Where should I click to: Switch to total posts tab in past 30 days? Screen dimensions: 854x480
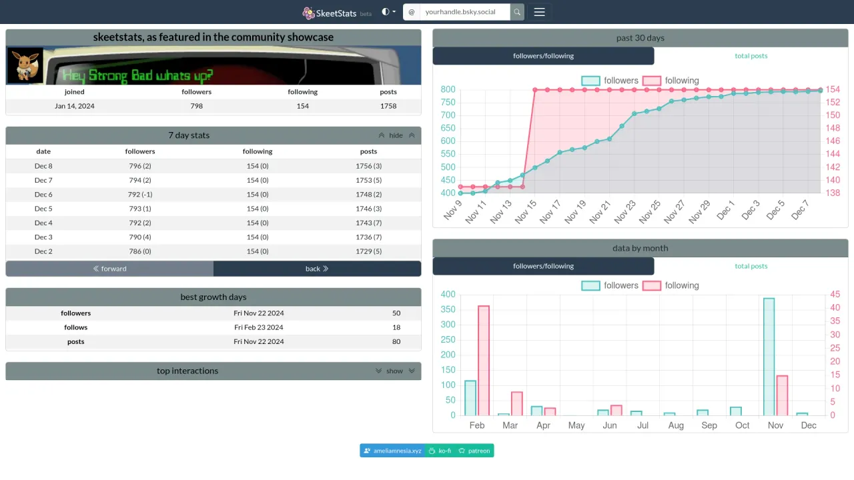click(x=751, y=56)
